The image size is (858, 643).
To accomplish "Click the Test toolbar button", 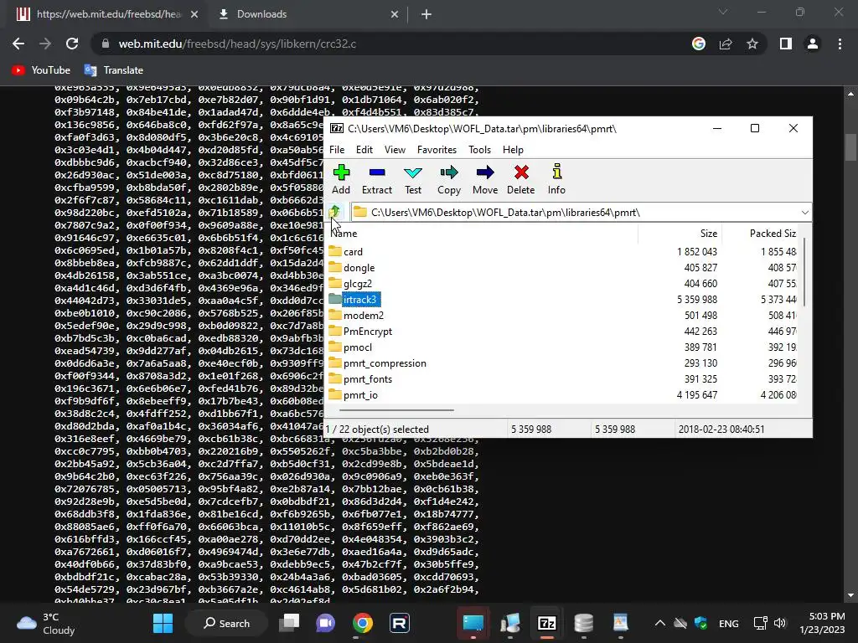I will (412, 179).
